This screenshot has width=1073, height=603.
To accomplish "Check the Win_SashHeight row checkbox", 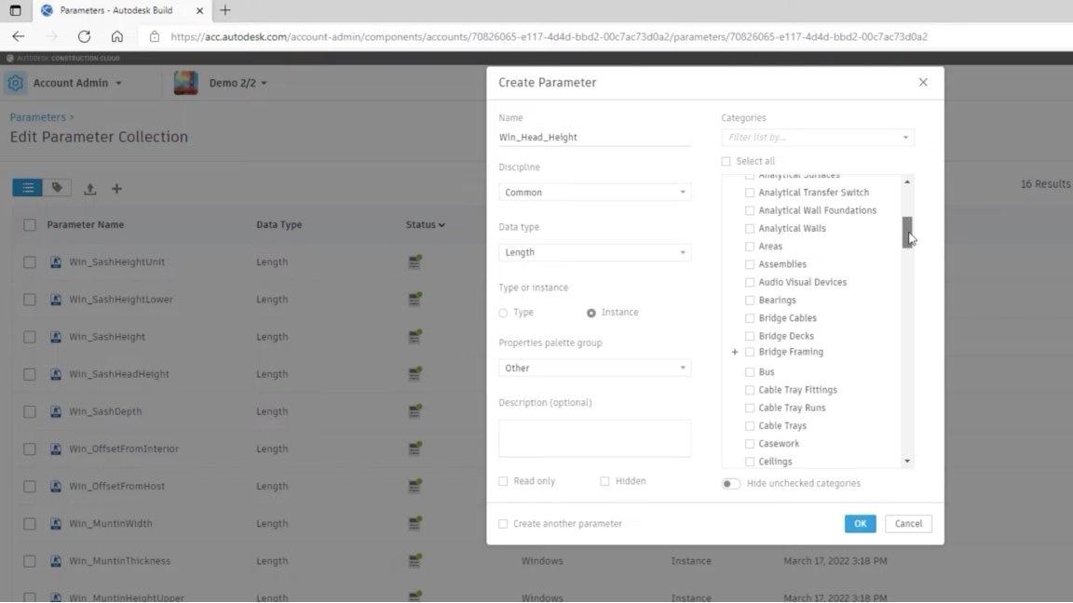I will 30,337.
